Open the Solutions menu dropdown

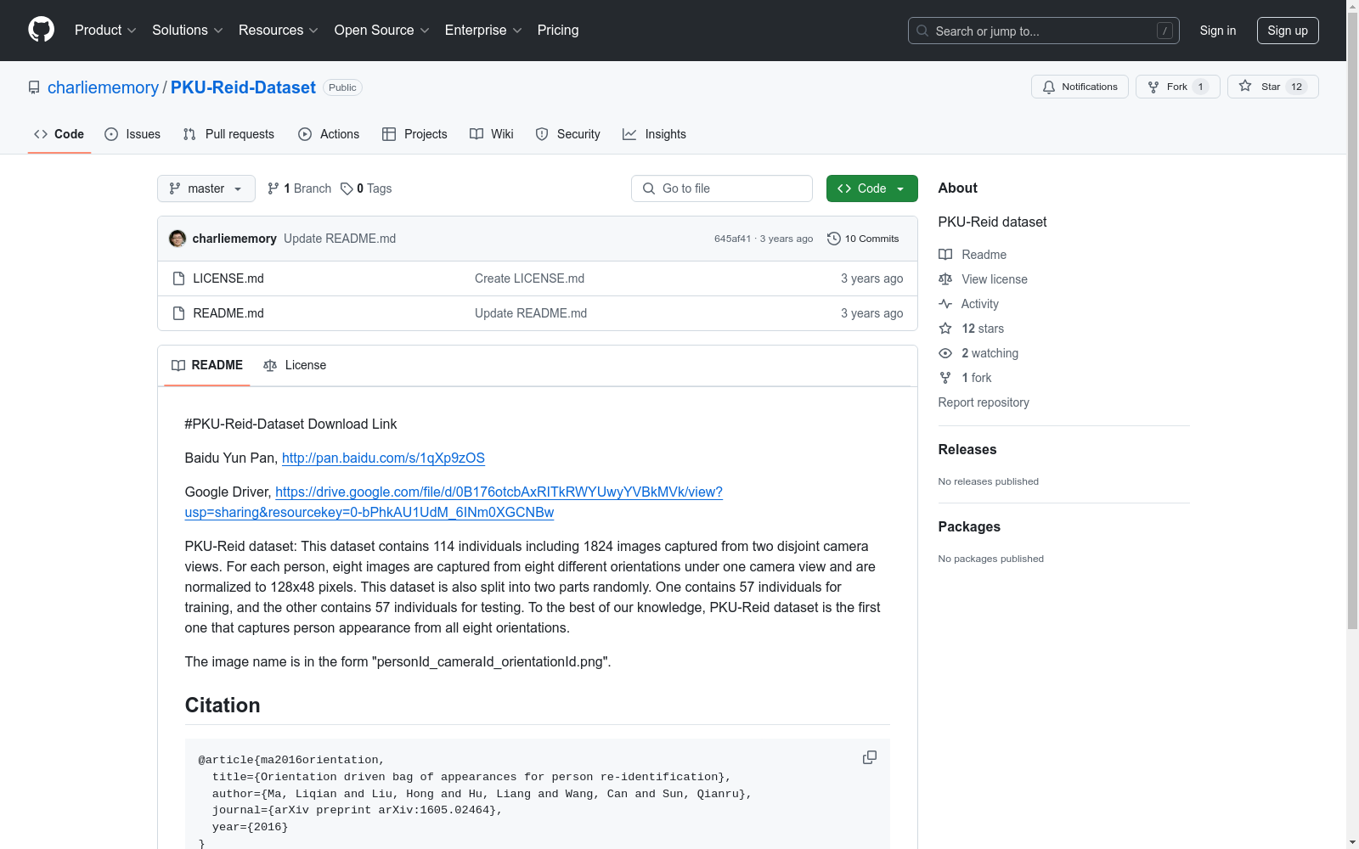pyautogui.click(x=188, y=30)
